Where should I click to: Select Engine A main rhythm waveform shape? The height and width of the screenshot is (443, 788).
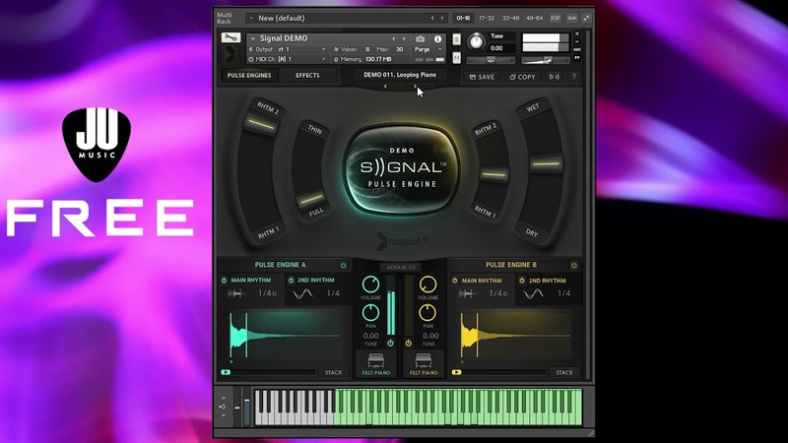coord(236,293)
